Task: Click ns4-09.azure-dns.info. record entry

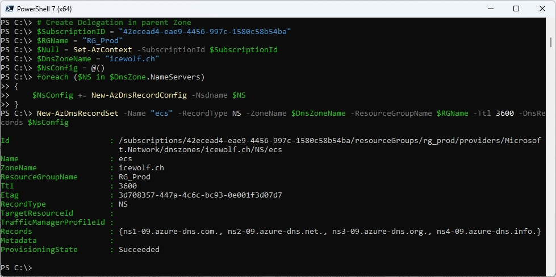Action: click(x=487, y=231)
